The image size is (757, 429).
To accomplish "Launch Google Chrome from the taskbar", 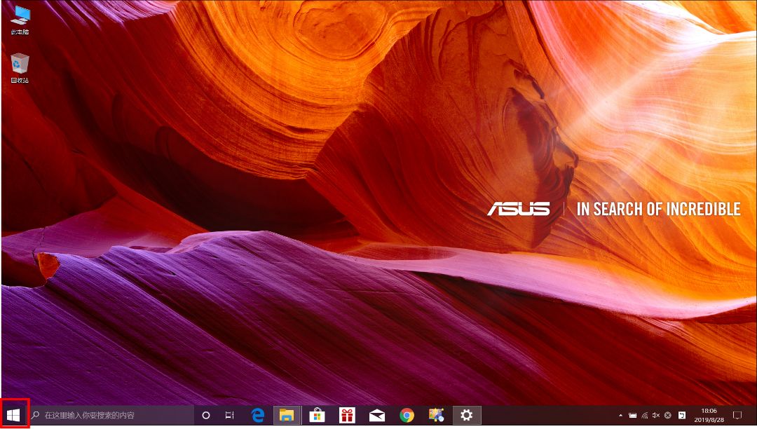I will (405, 416).
